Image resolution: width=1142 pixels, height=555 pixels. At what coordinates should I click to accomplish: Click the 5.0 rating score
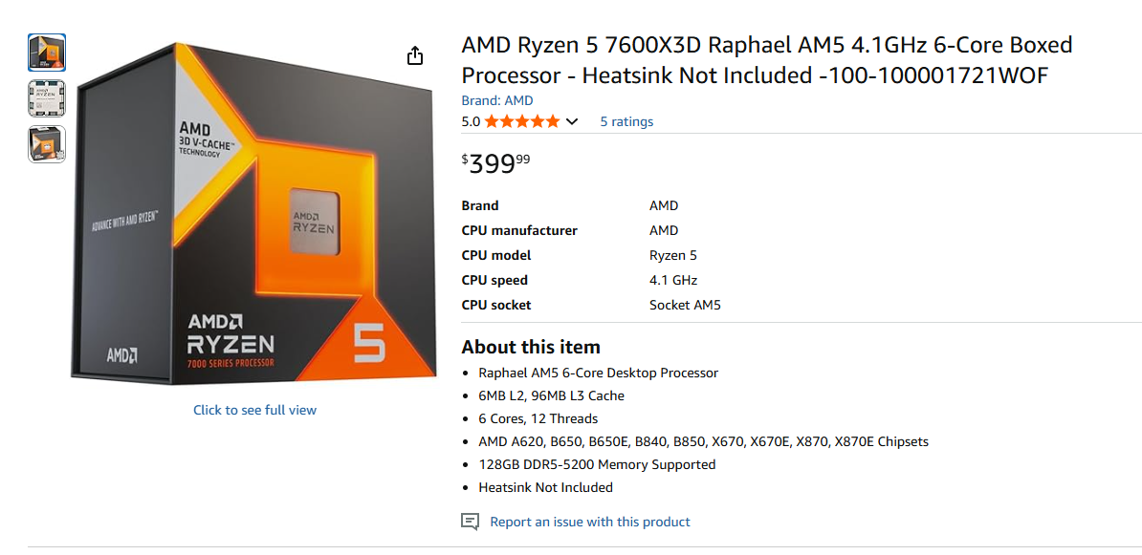click(x=470, y=121)
